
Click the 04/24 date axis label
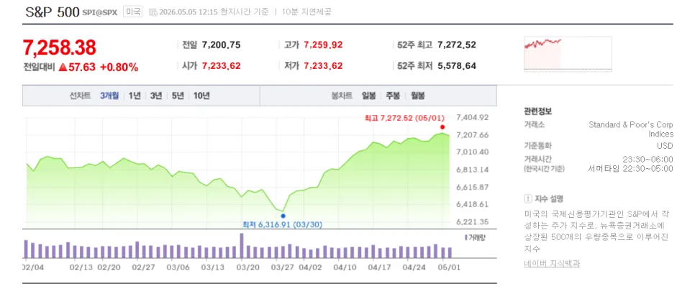(x=414, y=267)
